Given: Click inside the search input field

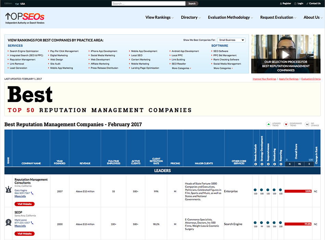Looking at the screenshot, I should [148, 4].
